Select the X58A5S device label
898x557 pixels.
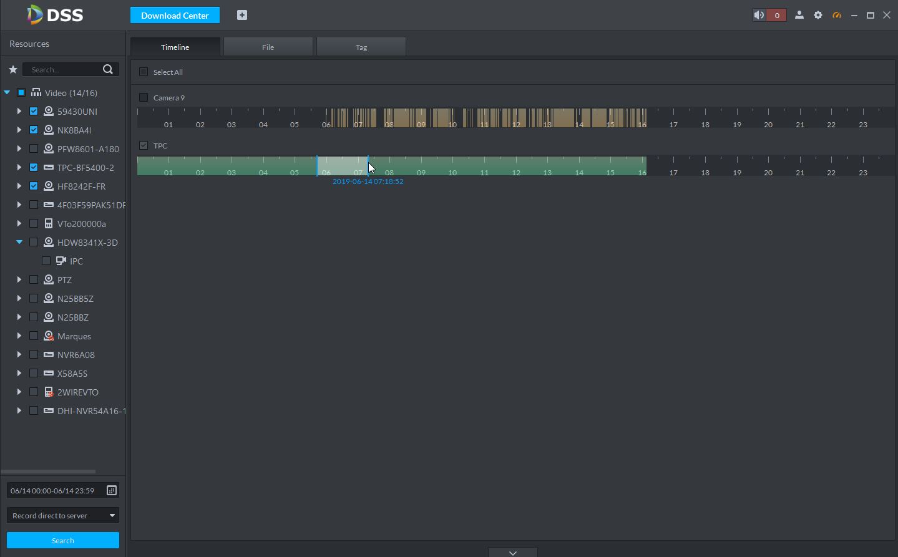[72, 374]
